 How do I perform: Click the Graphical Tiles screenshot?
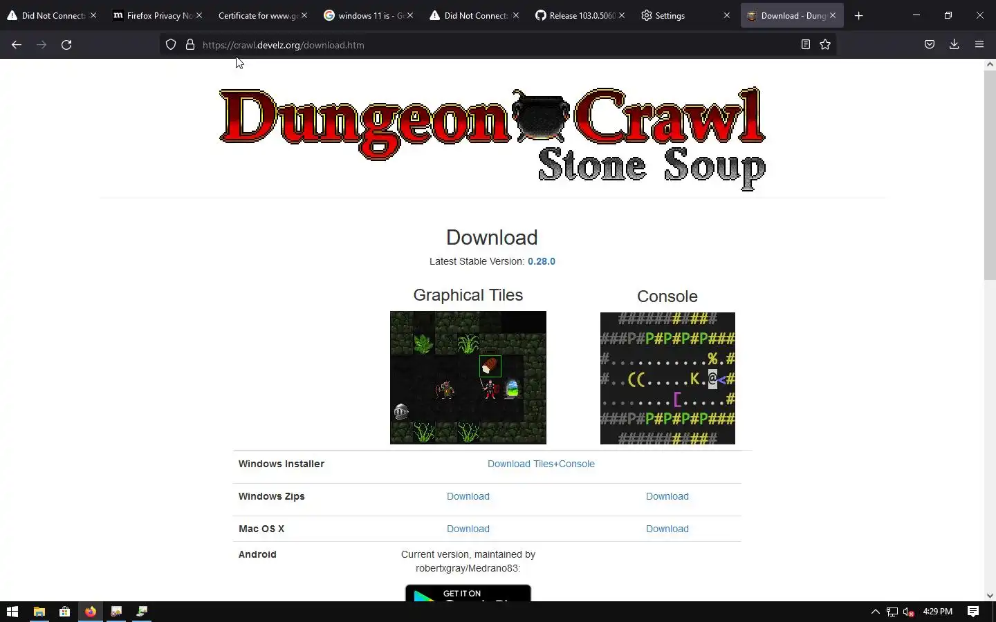point(468,377)
